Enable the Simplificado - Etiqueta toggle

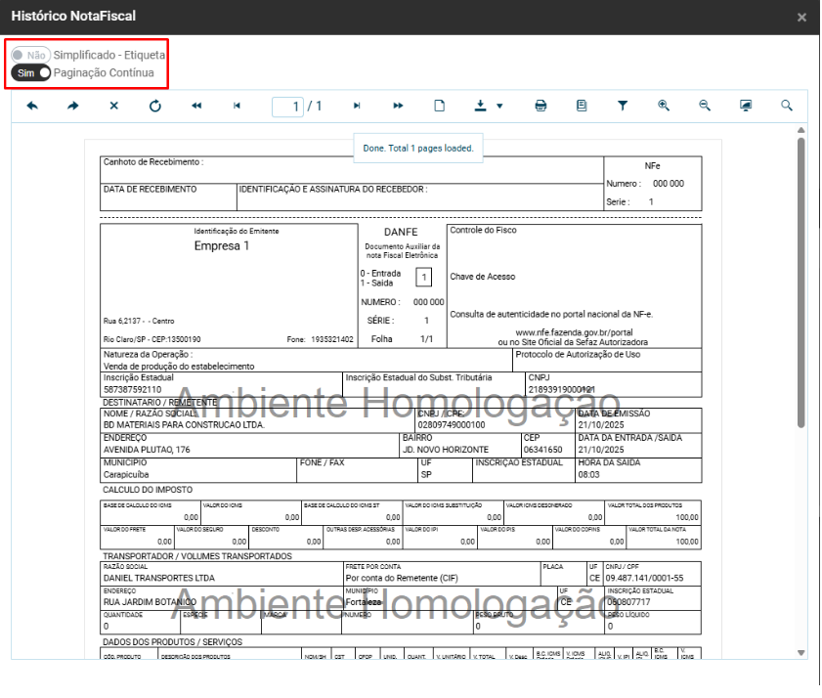[x=30, y=57]
